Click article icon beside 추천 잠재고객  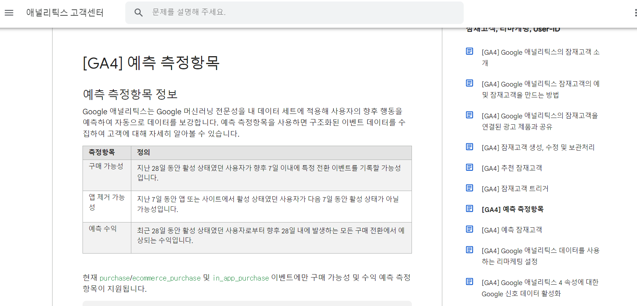(469, 167)
